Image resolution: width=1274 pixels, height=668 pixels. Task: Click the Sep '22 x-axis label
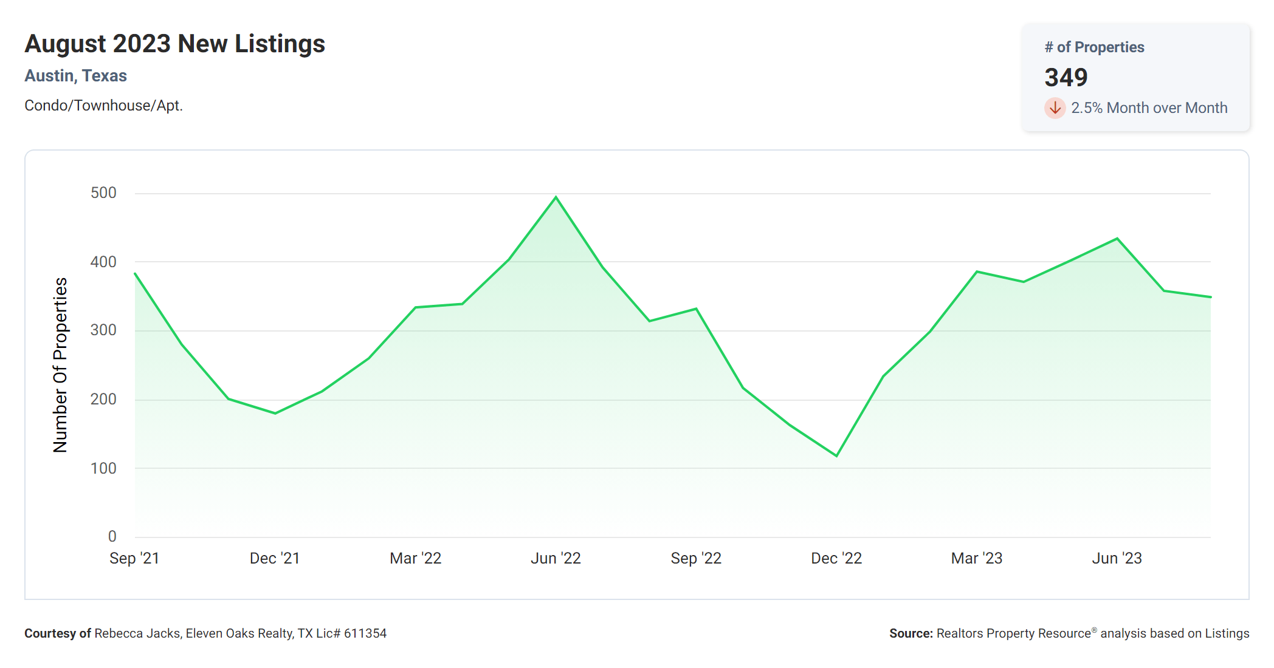click(x=696, y=558)
